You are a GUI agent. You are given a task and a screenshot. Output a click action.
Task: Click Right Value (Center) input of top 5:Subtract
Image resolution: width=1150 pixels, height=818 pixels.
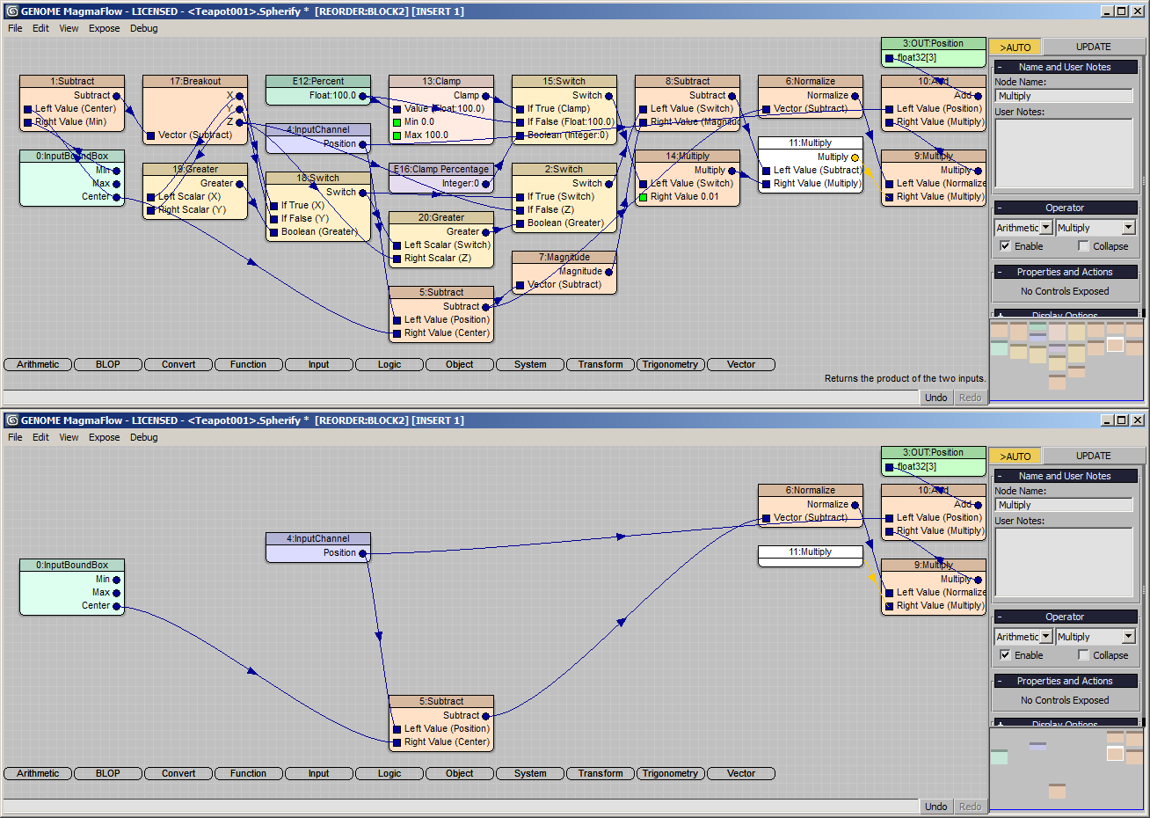click(x=397, y=333)
